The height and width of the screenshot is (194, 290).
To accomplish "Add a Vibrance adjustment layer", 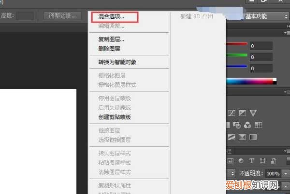I will 253,113.
